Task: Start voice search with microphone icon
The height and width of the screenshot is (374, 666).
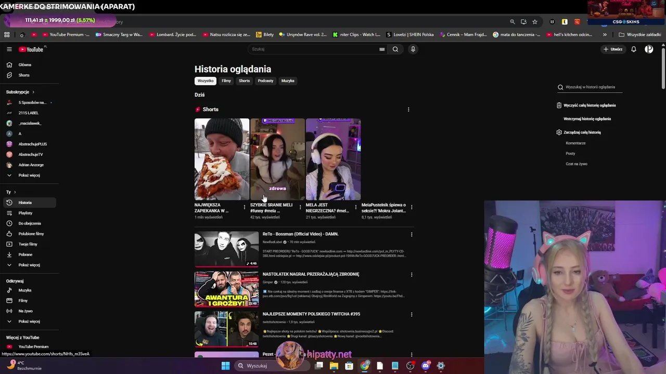Action: (413, 49)
